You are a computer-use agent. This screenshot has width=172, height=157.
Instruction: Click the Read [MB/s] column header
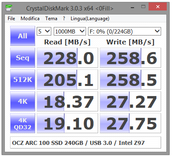point(67,42)
